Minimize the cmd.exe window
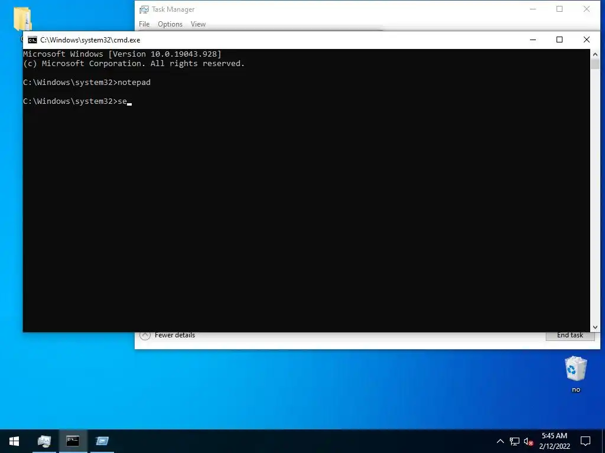The image size is (605, 453). click(x=533, y=40)
